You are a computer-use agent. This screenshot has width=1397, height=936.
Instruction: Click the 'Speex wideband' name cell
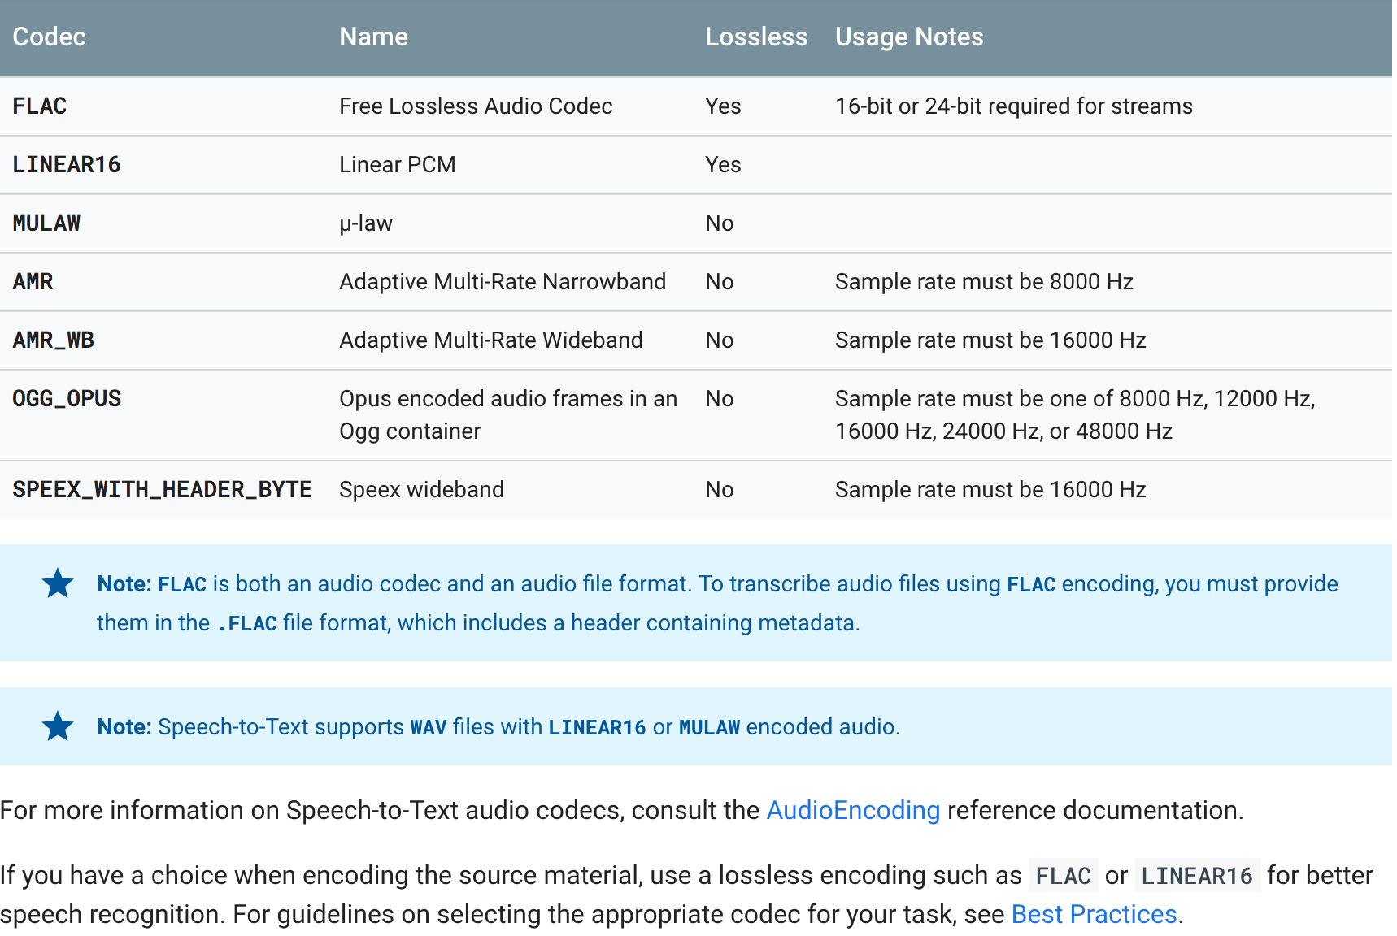click(422, 490)
